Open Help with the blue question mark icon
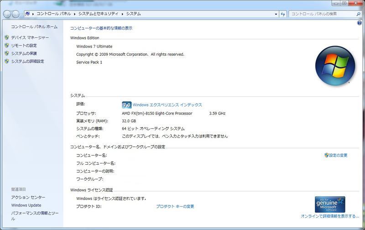Viewport: 365px width, 230px height. click(360, 23)
